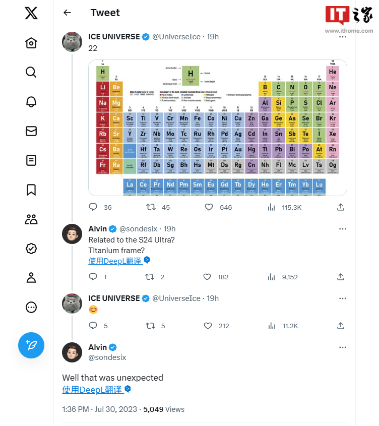Open the Home feed
The image size is (379, 426).
coord(31,43)
